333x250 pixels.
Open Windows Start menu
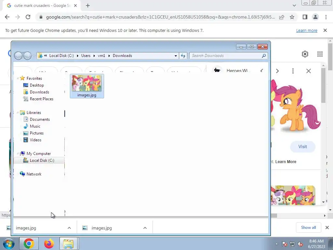coord(8,243)
